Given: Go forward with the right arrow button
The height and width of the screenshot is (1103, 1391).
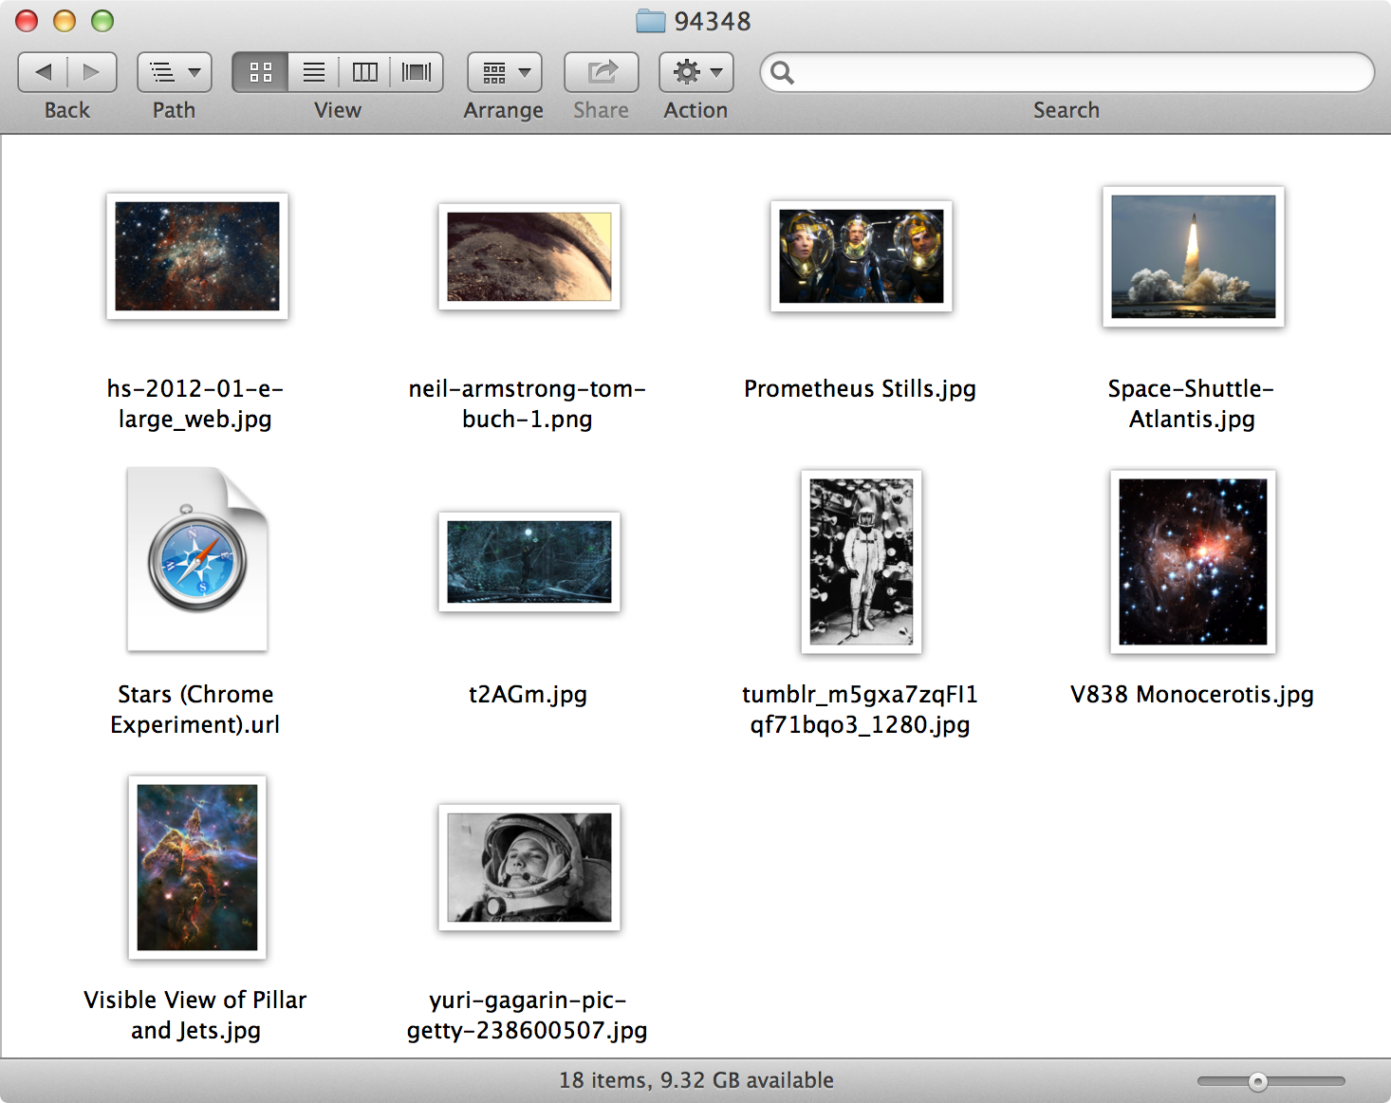Looking at the screenshot, I should tap(92, 72).
